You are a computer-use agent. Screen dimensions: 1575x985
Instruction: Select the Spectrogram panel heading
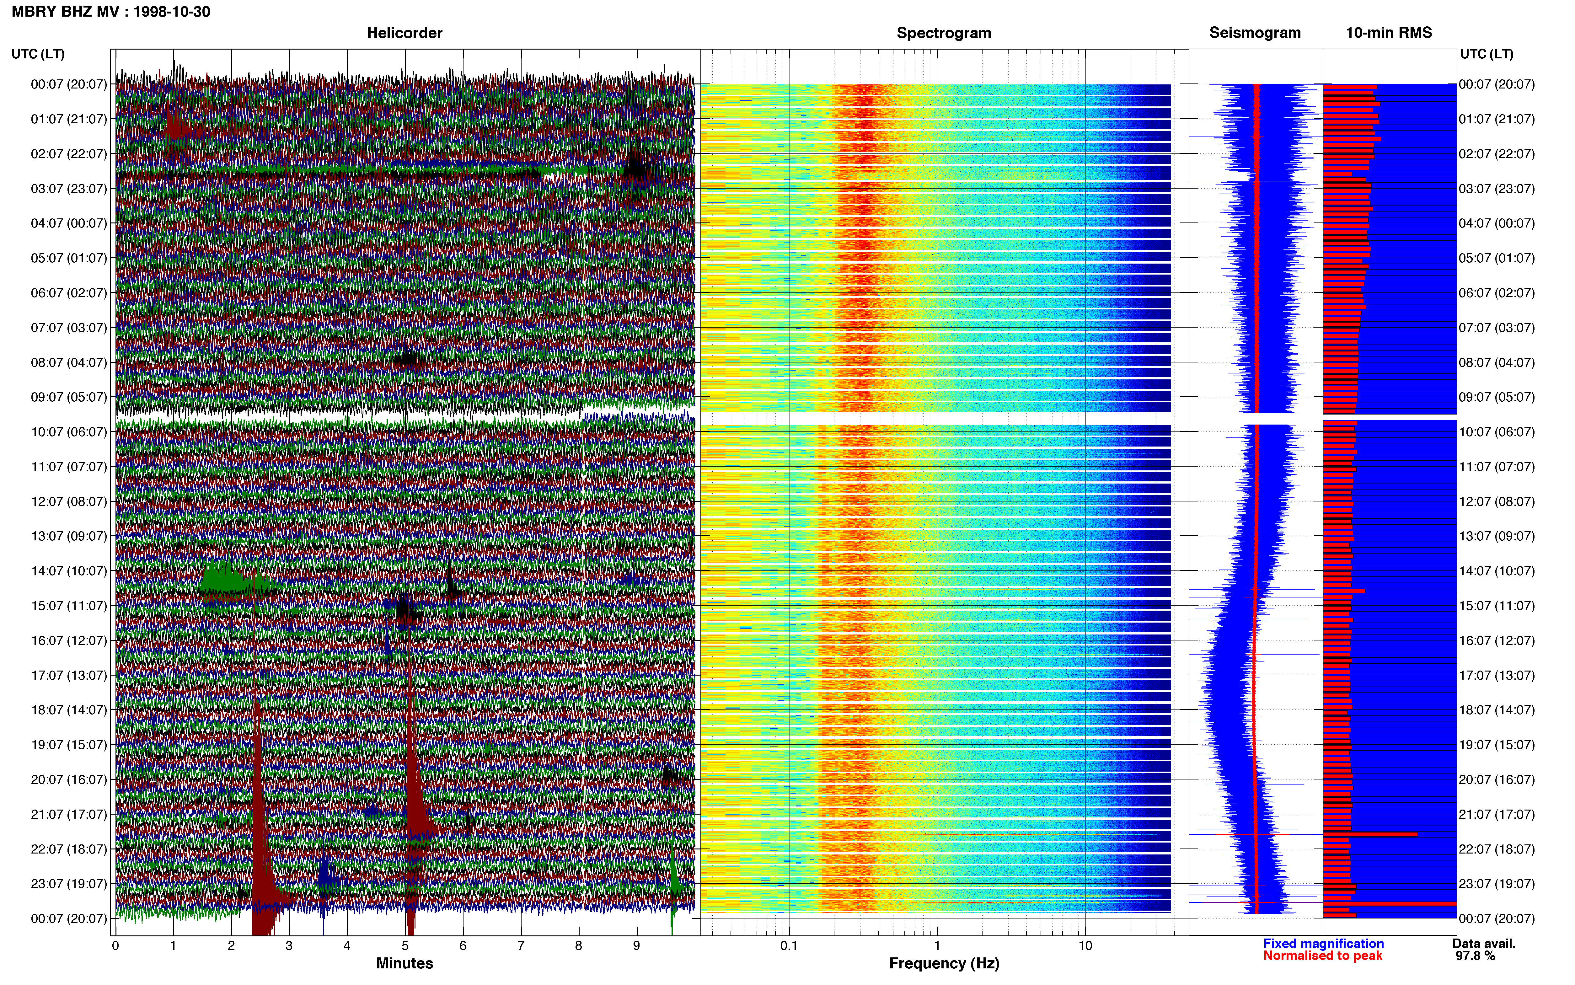(944, 33)
